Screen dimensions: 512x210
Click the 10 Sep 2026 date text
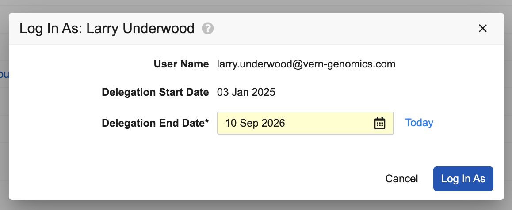tap(255, 123)
